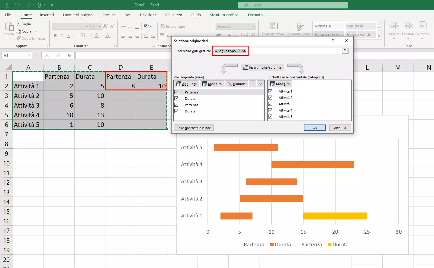Screen dimensions: 434x268
Task: Expand the cell styles gallery
Action: [x=379, y=36]
